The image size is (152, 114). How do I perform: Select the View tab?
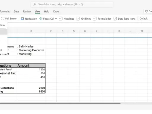37,12
